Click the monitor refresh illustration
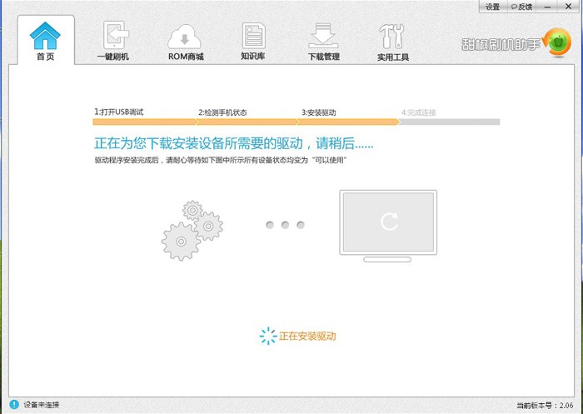 click(x=388, y=226)
